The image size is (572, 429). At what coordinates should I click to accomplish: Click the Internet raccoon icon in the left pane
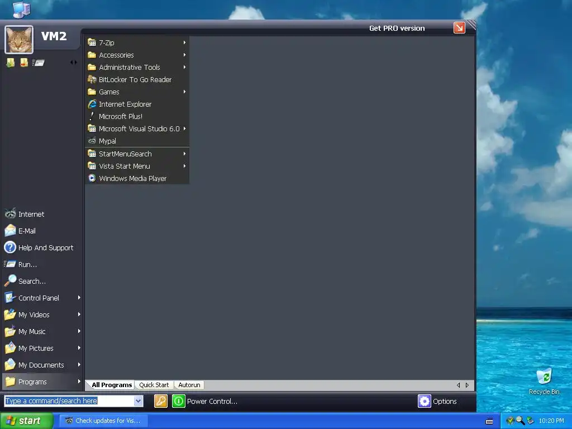click(10, 214)
